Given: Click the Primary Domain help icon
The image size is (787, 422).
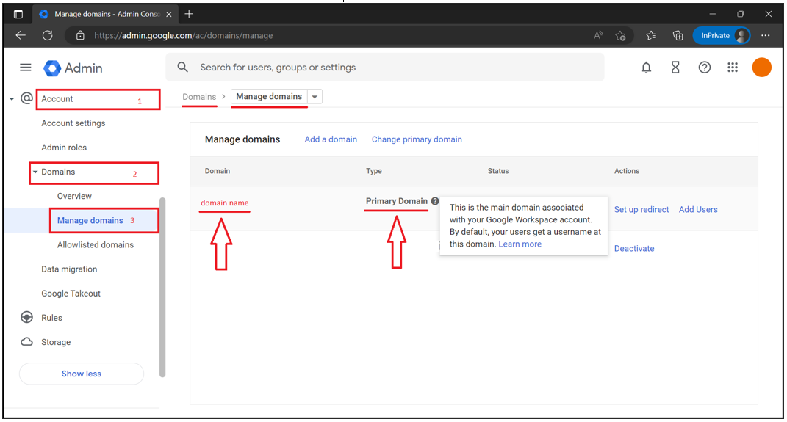Looking at the screenshot, I should point(435,201).
